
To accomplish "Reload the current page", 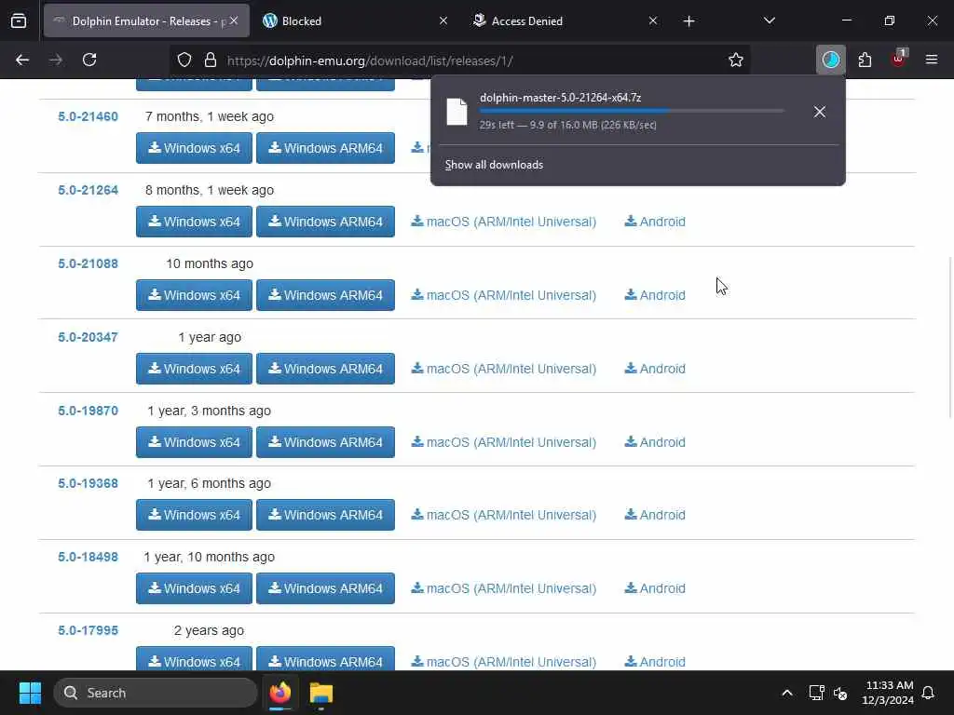I will (x=89, y=60).
